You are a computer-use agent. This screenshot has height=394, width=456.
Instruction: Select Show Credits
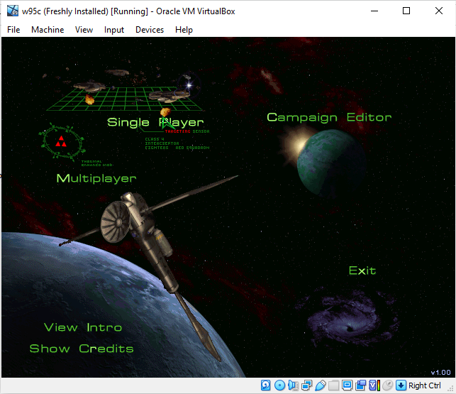coord(82,349)
